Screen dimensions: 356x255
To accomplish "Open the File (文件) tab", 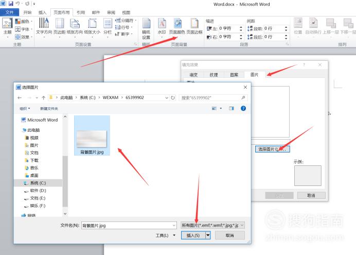I will pyautogui.click(x=10, y=12).
